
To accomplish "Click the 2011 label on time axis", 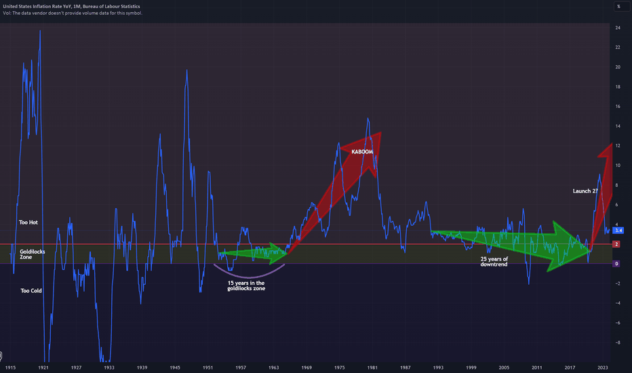I will 537,368.
